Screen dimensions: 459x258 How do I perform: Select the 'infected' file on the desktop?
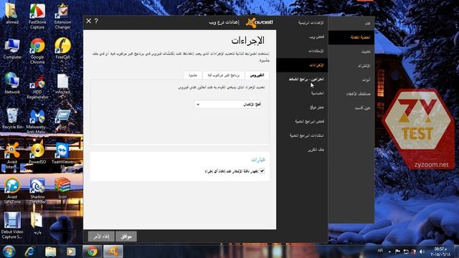point(62,84)
